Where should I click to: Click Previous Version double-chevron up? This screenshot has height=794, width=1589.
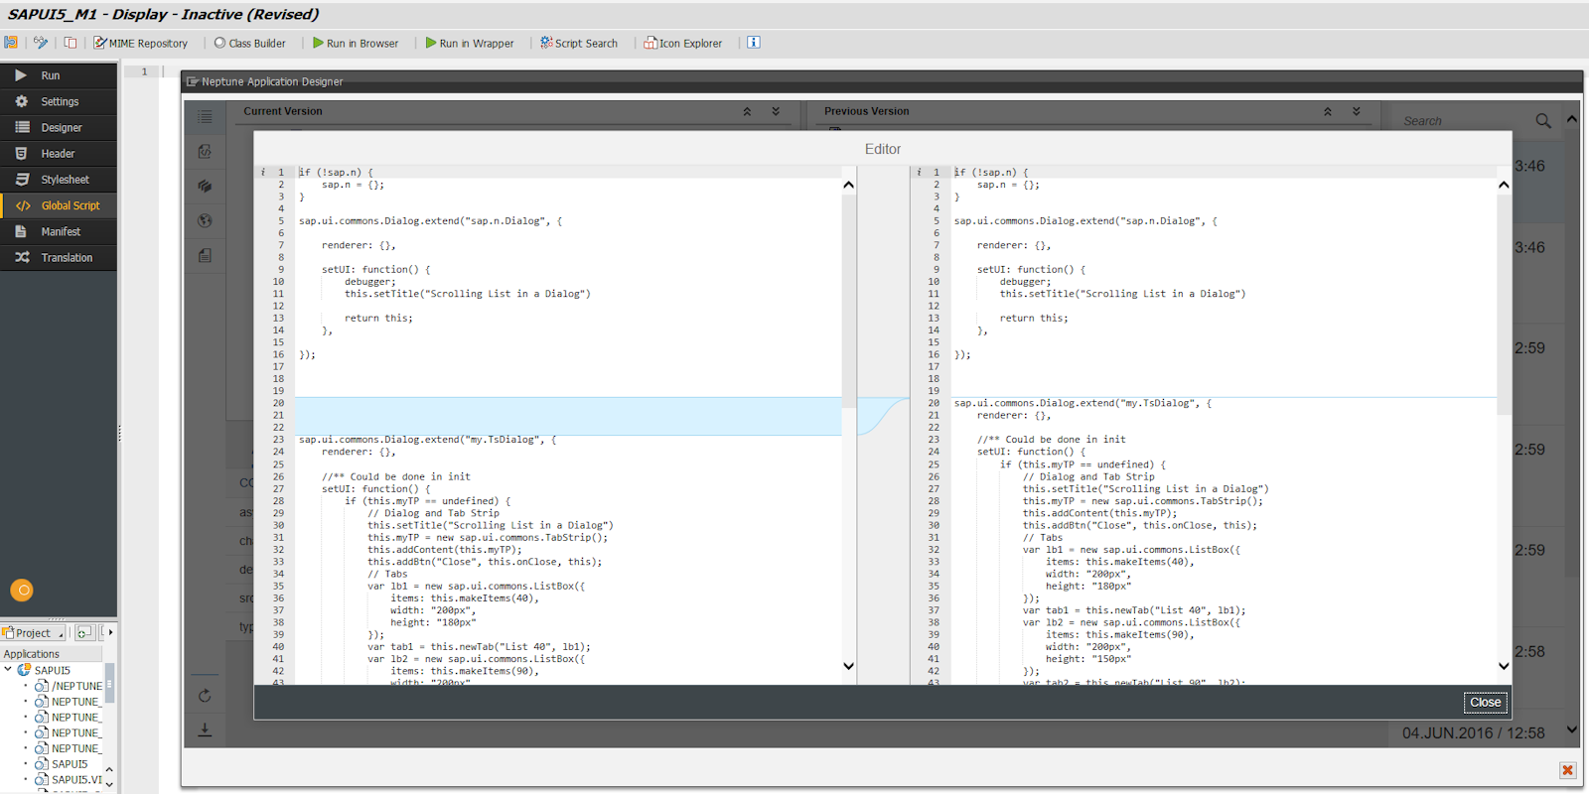click(1328, 111)
